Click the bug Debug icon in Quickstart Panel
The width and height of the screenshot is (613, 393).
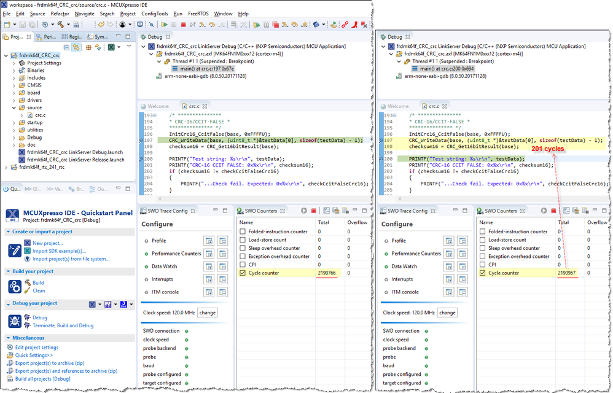(x=15, y=322)
